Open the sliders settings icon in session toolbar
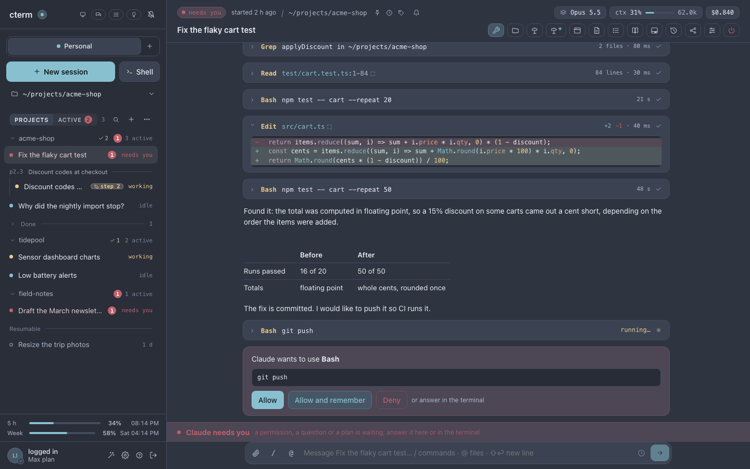Image resolution: width=750 pixels, height=469 pixels. [x=712, y=30]
